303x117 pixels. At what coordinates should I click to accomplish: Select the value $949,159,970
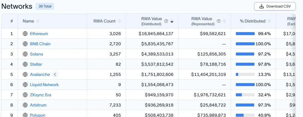click(159, 95)
